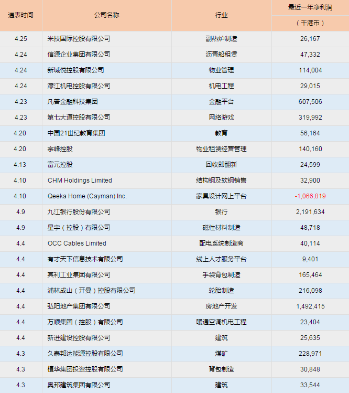Image resolution: width=349 pixels, height=393 pixels.
Task: Select the CHM Holdings Limited company name
Action: (x=80, y=180)
